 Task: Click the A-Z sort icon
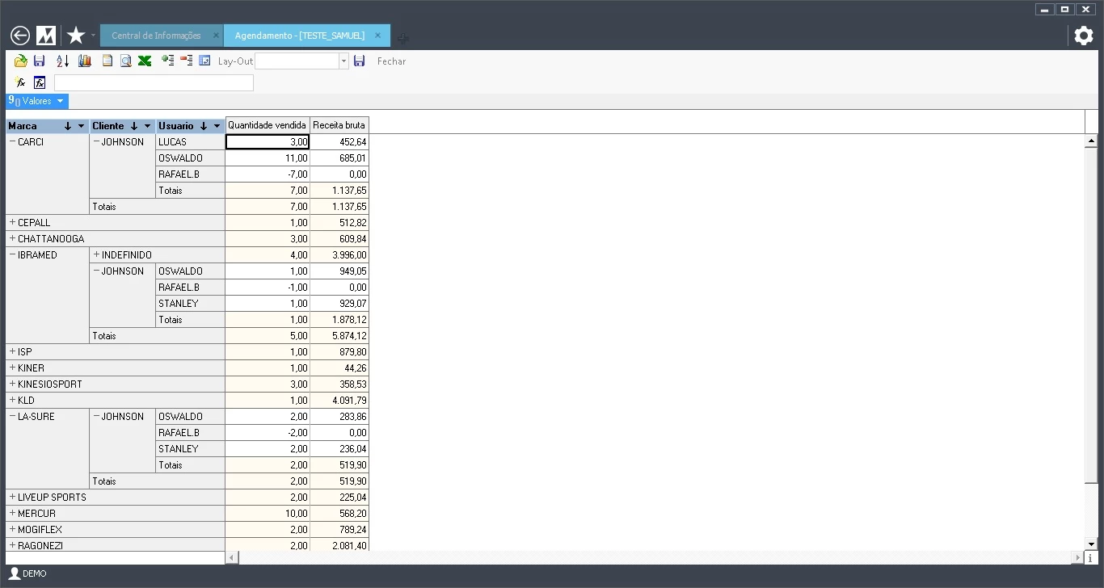pyautogui.click(x=62, y=61)
